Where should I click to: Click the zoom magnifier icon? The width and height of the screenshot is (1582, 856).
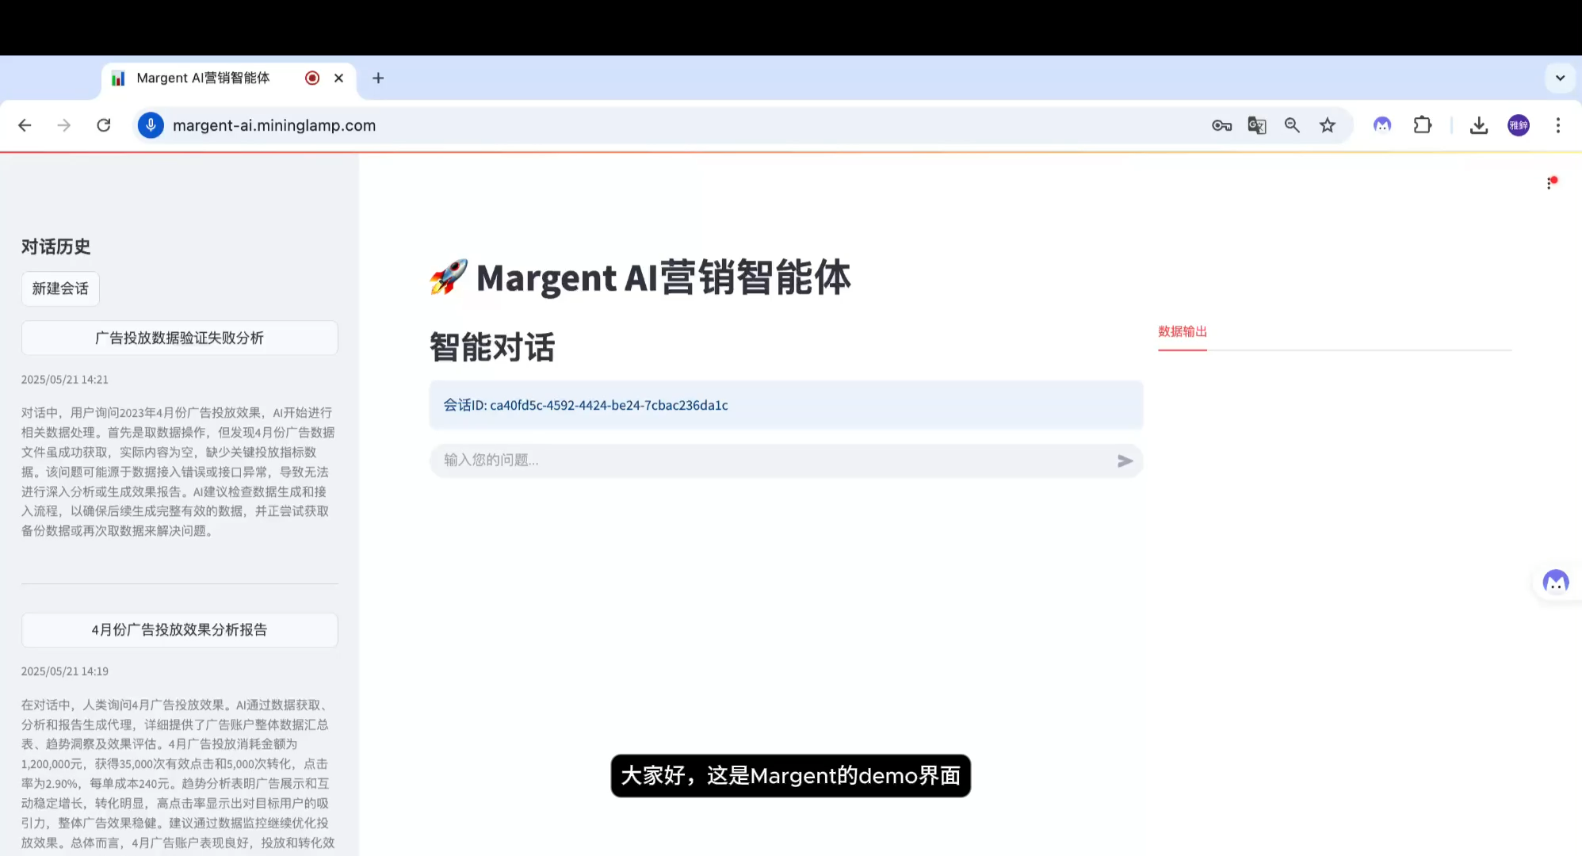pos(1292,125)
